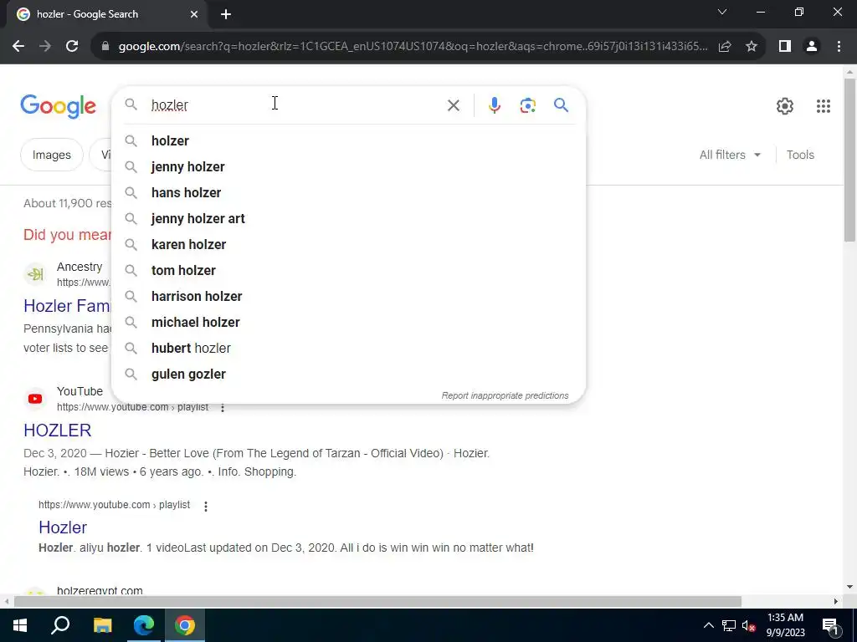
Task: Go to the Google logo homepage
Action: [58, 106]
